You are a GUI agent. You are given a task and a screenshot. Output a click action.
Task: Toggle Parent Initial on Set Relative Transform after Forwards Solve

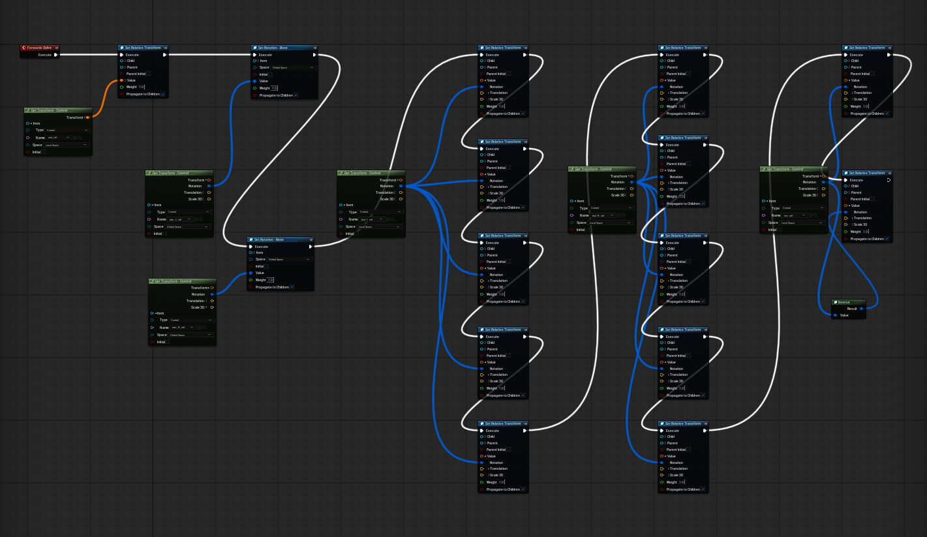coord(149,74)
